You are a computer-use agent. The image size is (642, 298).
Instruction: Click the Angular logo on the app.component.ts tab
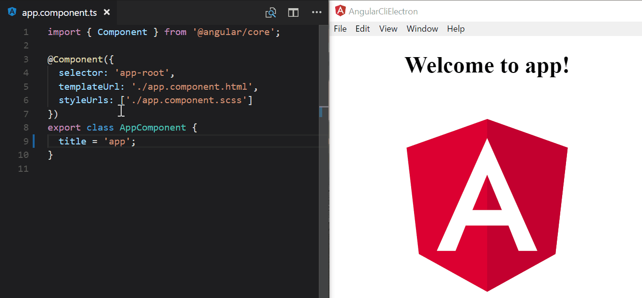tap(11, 12)
